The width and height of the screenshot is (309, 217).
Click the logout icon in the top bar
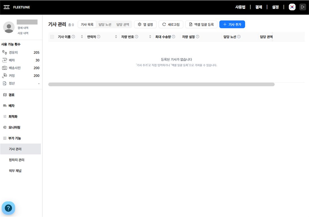tap(303, 7)
